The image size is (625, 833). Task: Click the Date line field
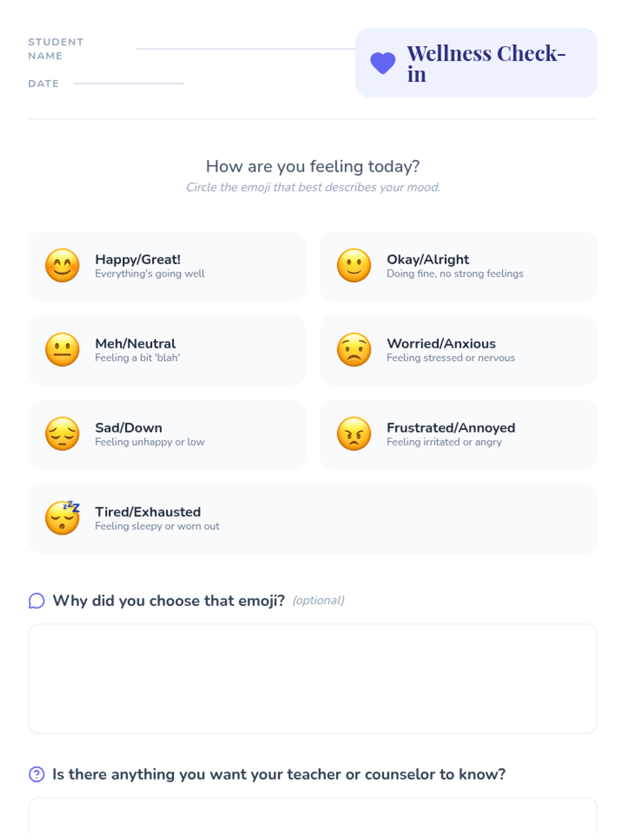(129, 83)
